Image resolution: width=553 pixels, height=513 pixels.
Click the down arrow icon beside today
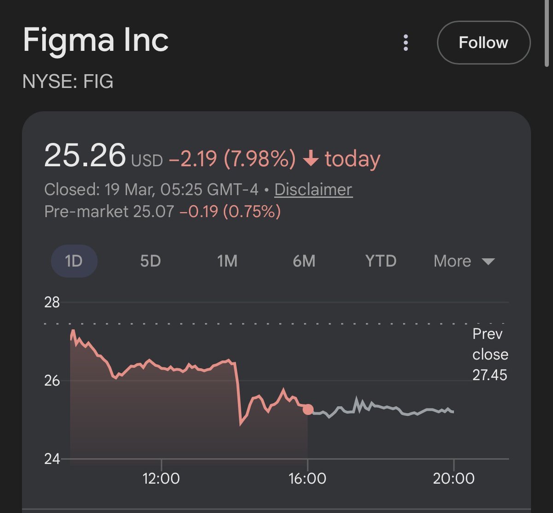pos(311,159)
